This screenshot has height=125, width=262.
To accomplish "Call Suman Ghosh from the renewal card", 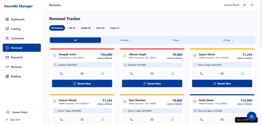I will pos(62,120).
